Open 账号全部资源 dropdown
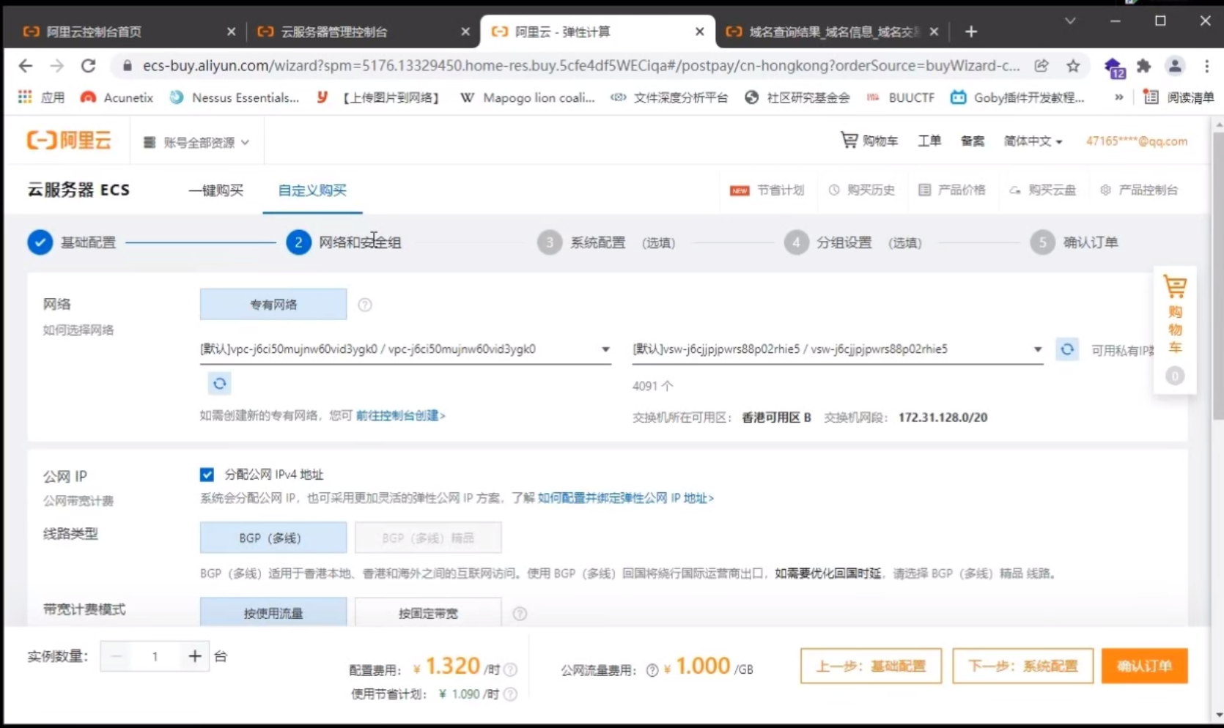 pos(196,142)
